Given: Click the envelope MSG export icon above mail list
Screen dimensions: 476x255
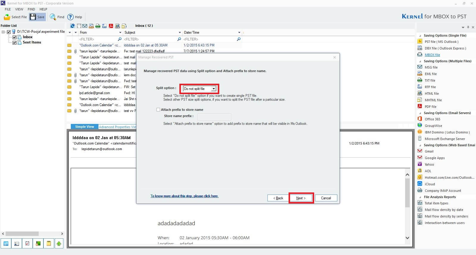Looking at the screenshot, I should [85, 26].
